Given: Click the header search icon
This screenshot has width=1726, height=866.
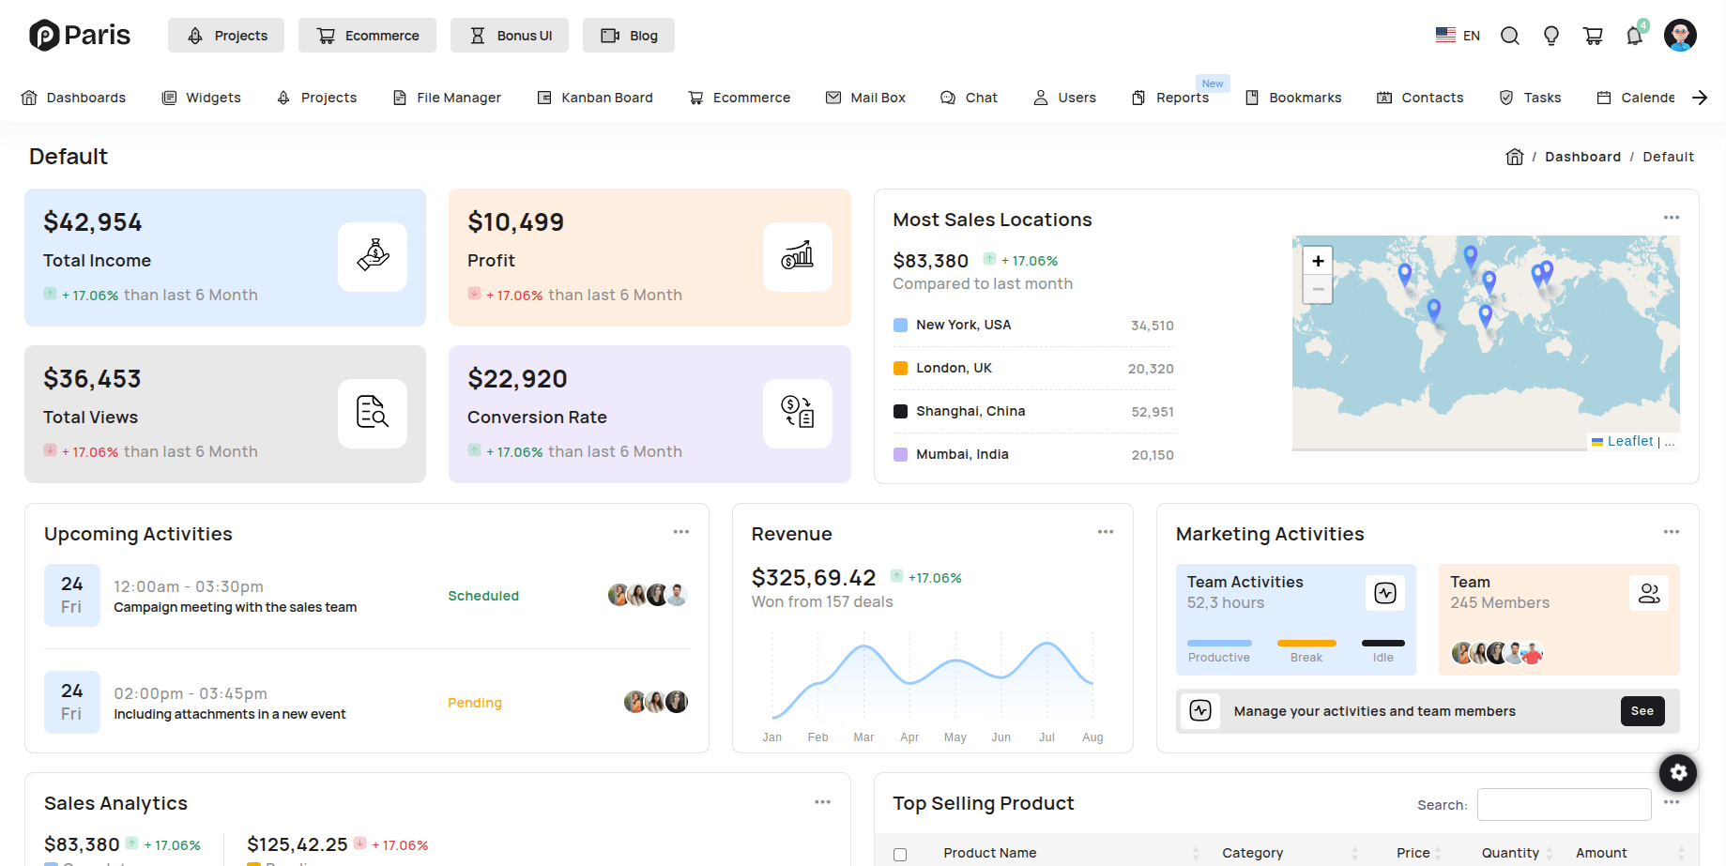Looking at the screenshot, I should (1509, 35).
